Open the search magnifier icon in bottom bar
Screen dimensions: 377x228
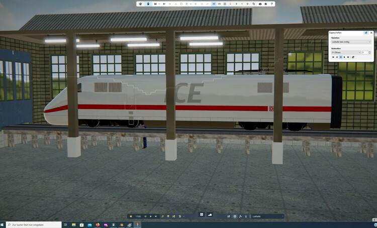pyautogui.click(x=162, y=216)
